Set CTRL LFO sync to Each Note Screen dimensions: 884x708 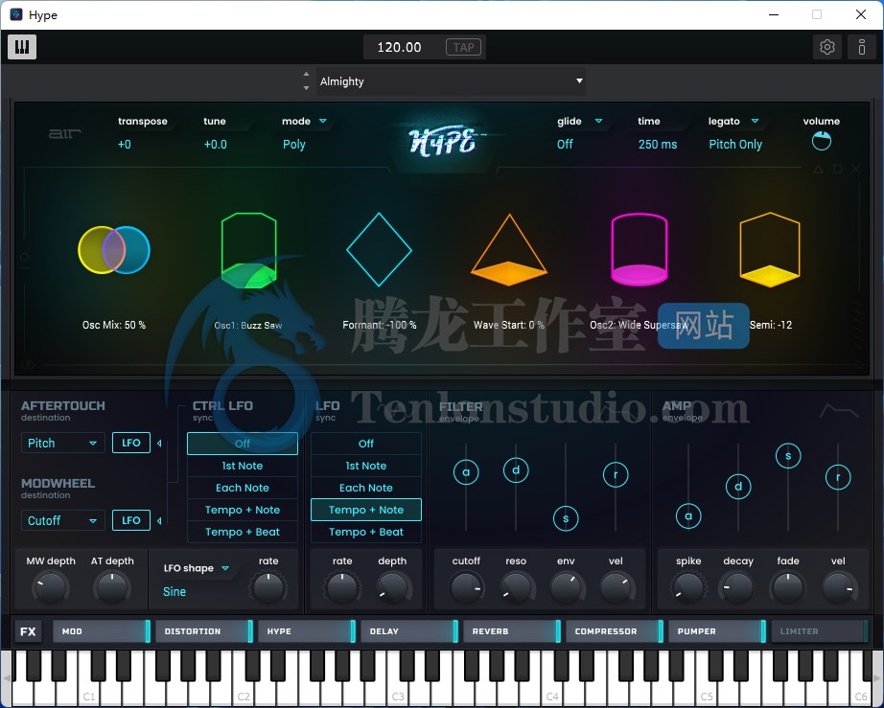[x=243, y=488]
